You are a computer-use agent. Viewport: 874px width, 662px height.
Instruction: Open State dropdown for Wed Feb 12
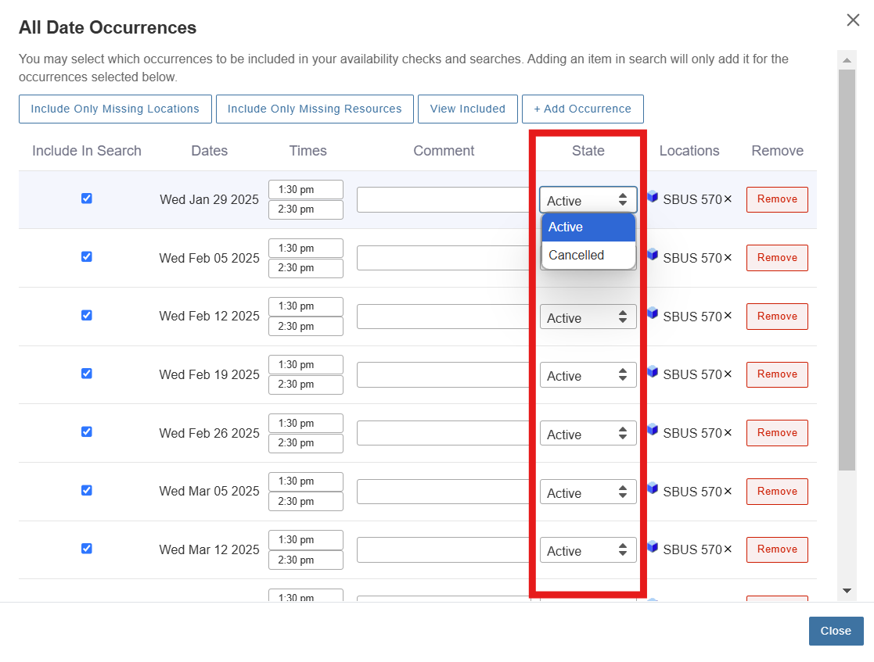[588, 317]
